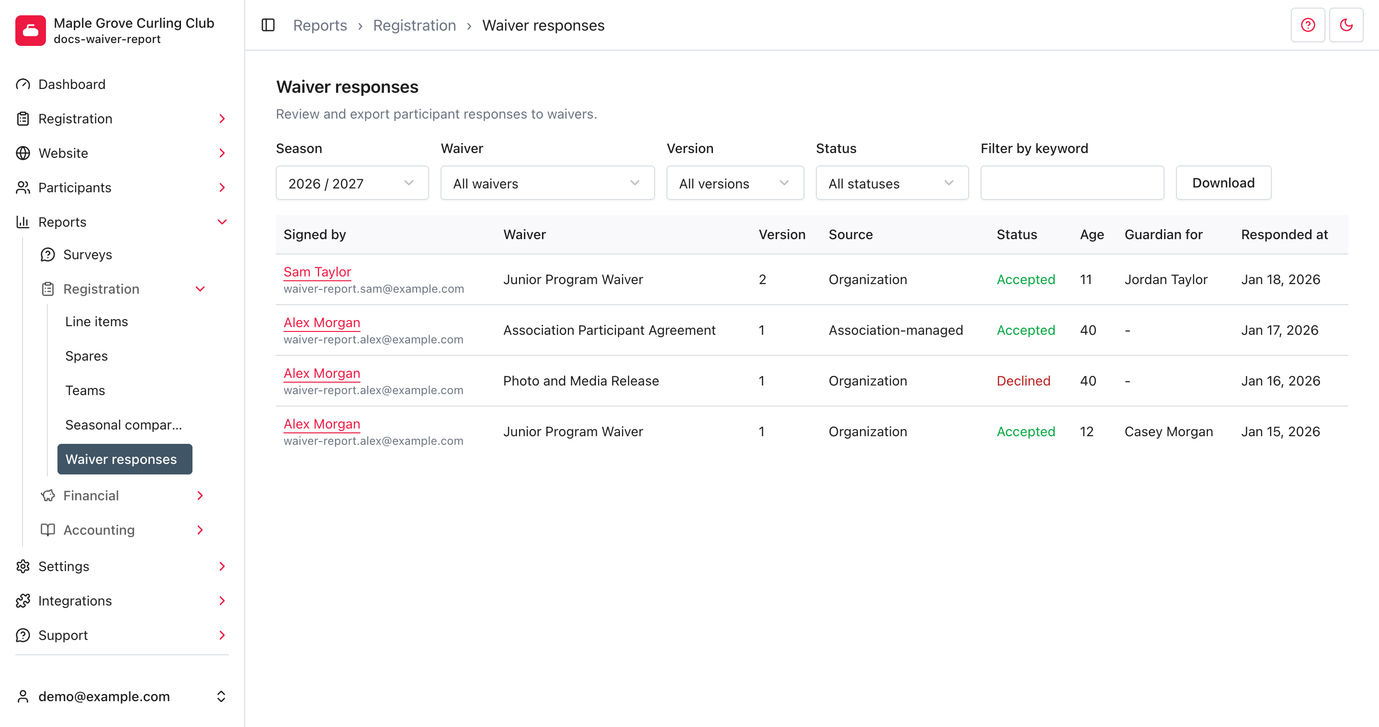Click the user icon beside demo@example.com

point(23,696)
